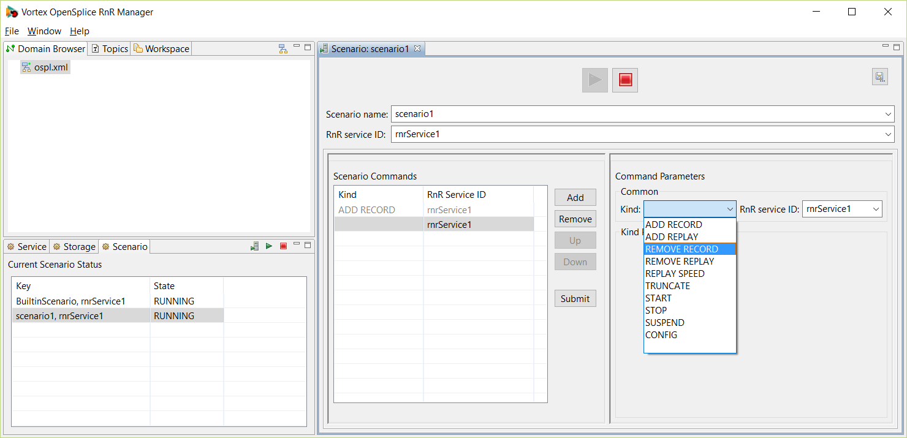Screen dimensions: 907x438
Task: Open the Window menu
Action: tap(45, 31)
